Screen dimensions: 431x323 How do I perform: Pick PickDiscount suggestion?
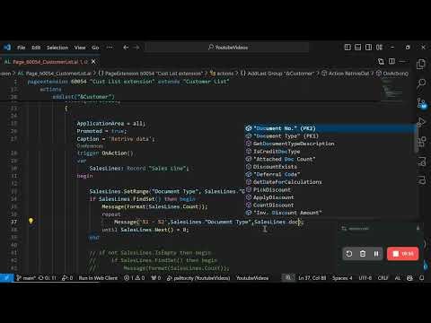tap(330, 189)
